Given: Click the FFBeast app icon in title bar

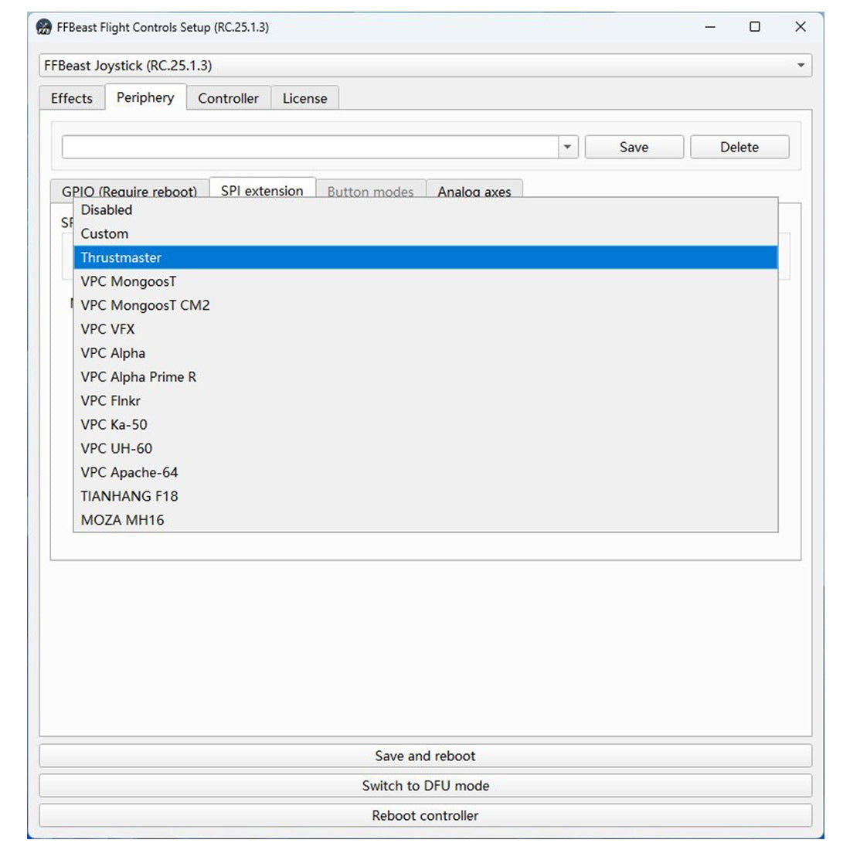Looking at the screenshot, I should (44, 27).
